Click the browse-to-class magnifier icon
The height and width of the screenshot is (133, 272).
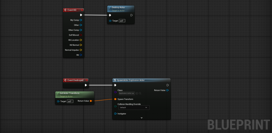coord(140,93)
